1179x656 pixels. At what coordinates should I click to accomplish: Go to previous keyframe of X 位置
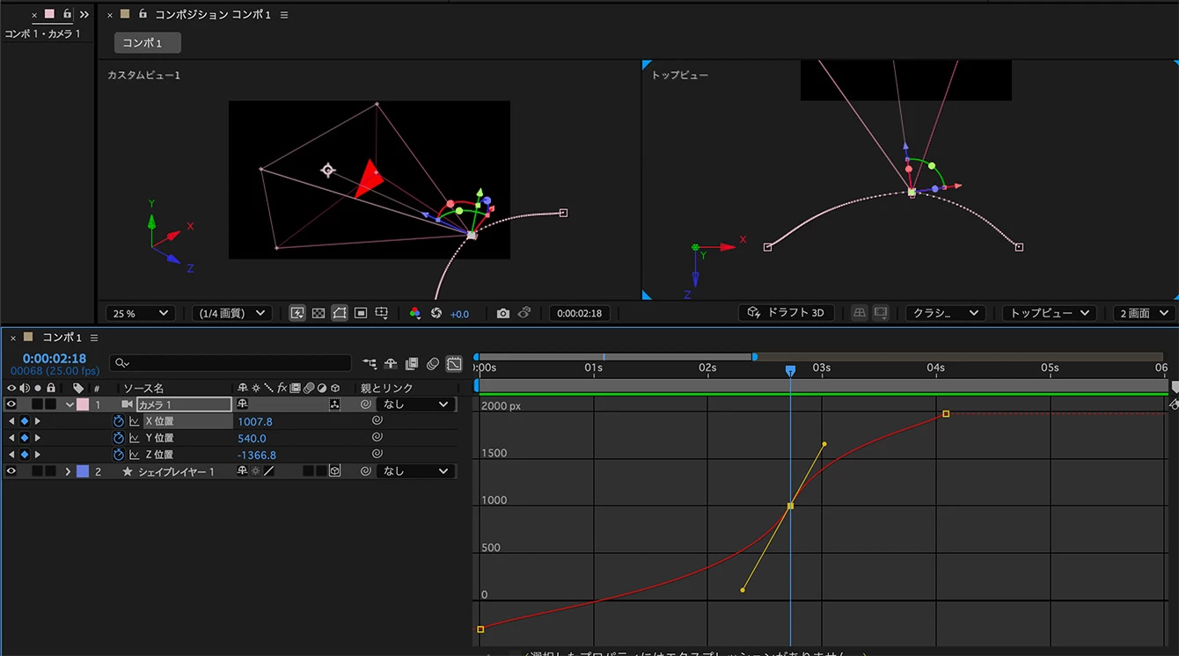click(x=11, y=421)
